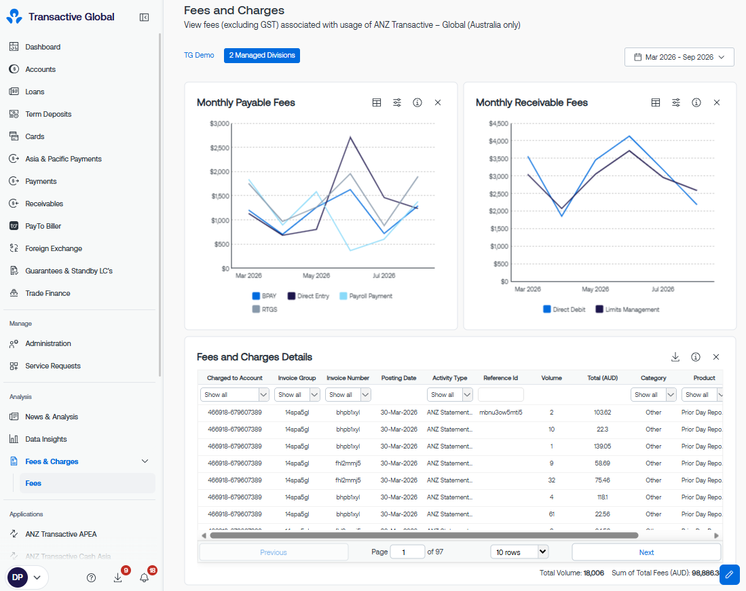
Task: Collapse the Fees & Charges menu section
Action: 145,461
